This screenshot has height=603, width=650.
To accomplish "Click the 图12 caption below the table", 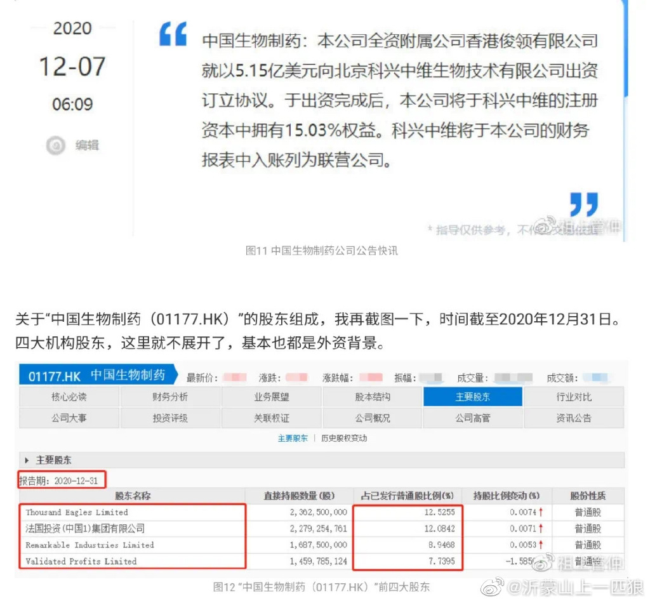I will 321,587.
